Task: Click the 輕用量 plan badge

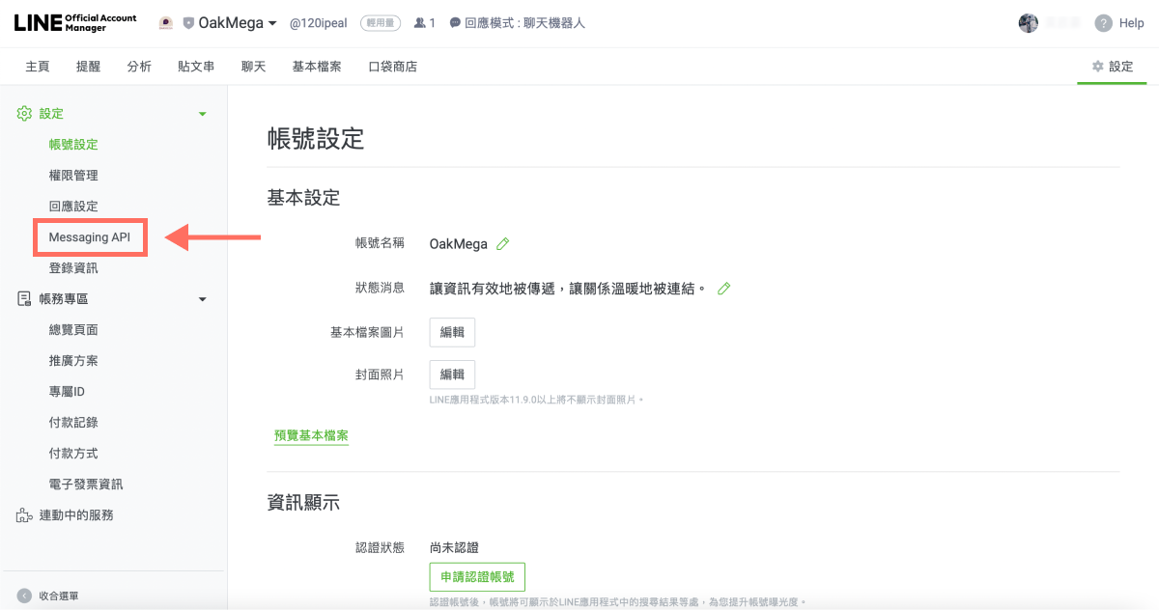Action: coord(381,23)
